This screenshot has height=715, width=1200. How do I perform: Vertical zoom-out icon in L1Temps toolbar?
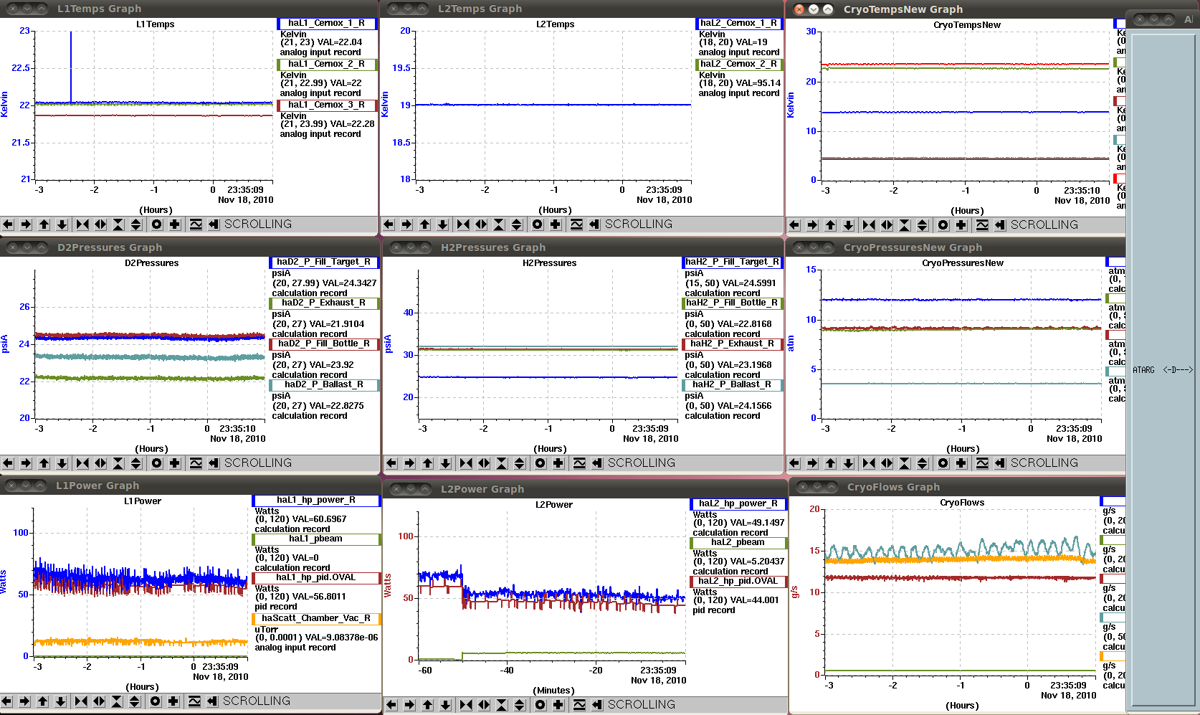coord(136,224)
